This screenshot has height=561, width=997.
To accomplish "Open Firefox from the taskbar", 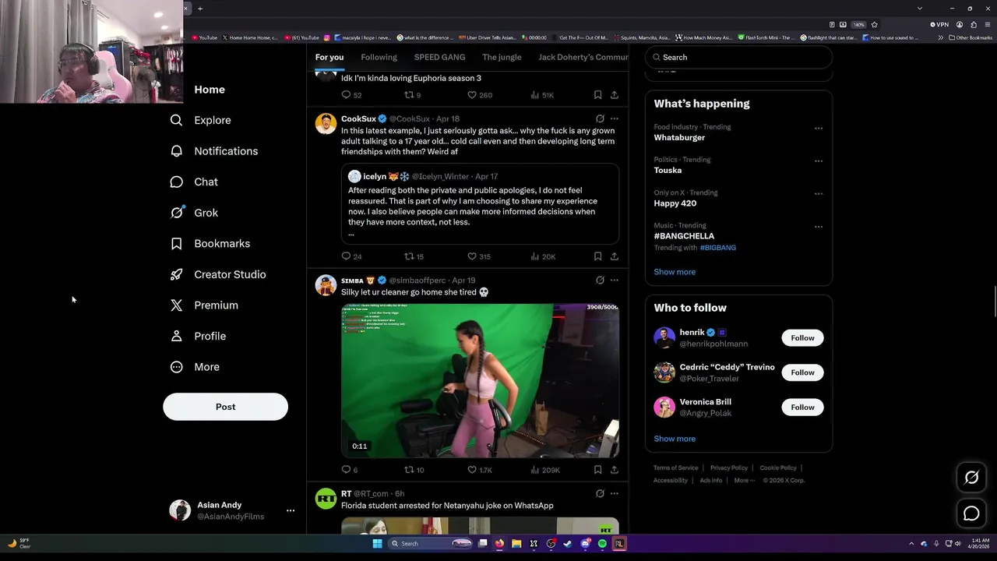I will point(499,544).
